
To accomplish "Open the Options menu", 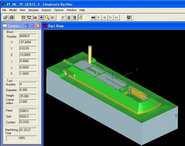I will coord(59,10).
